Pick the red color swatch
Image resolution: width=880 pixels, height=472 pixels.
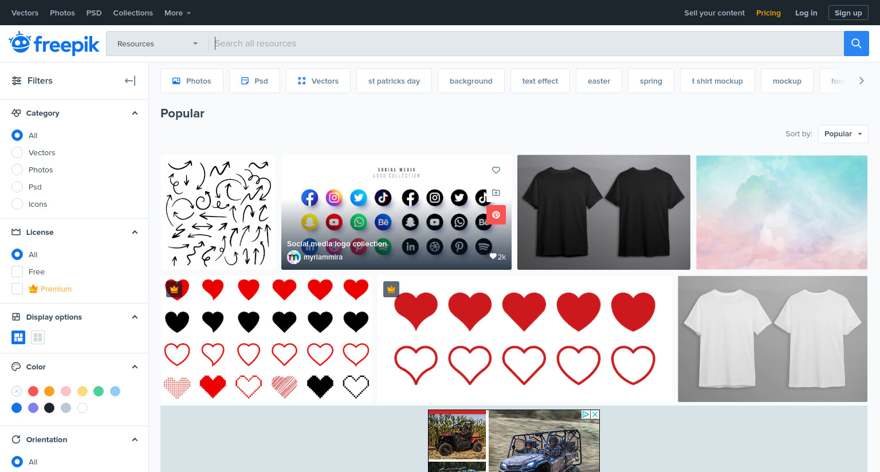pos(33,391)
